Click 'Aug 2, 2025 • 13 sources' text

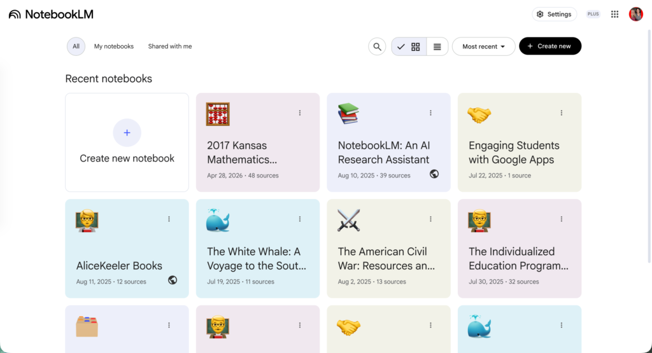point(372,282)
